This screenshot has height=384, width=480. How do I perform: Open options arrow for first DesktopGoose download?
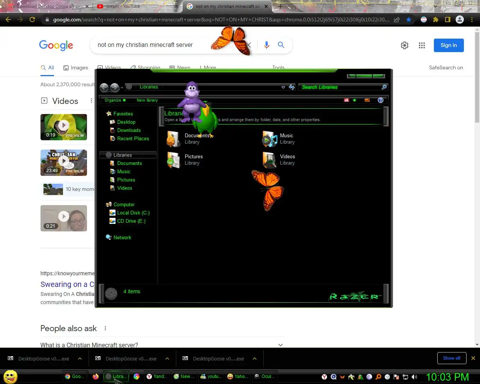(80, 358)
